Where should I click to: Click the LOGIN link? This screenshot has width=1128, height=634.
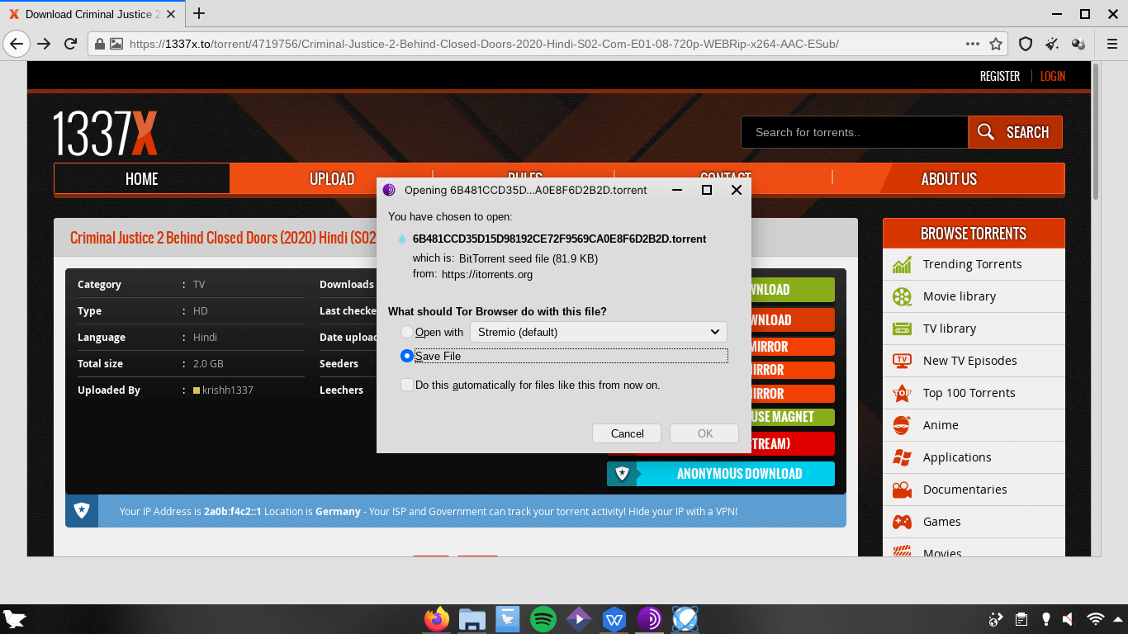click(1053, 76)
